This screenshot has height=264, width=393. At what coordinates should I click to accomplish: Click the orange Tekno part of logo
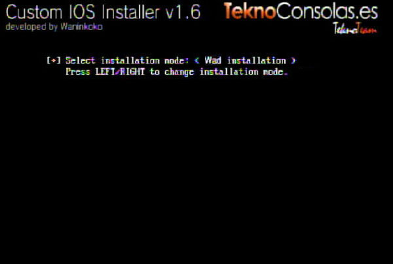pyautogui.click(x=250, y=11)
